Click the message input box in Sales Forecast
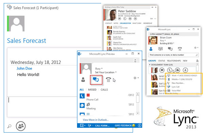The height and width of the screenshot is (136, 207). [42, 107]
